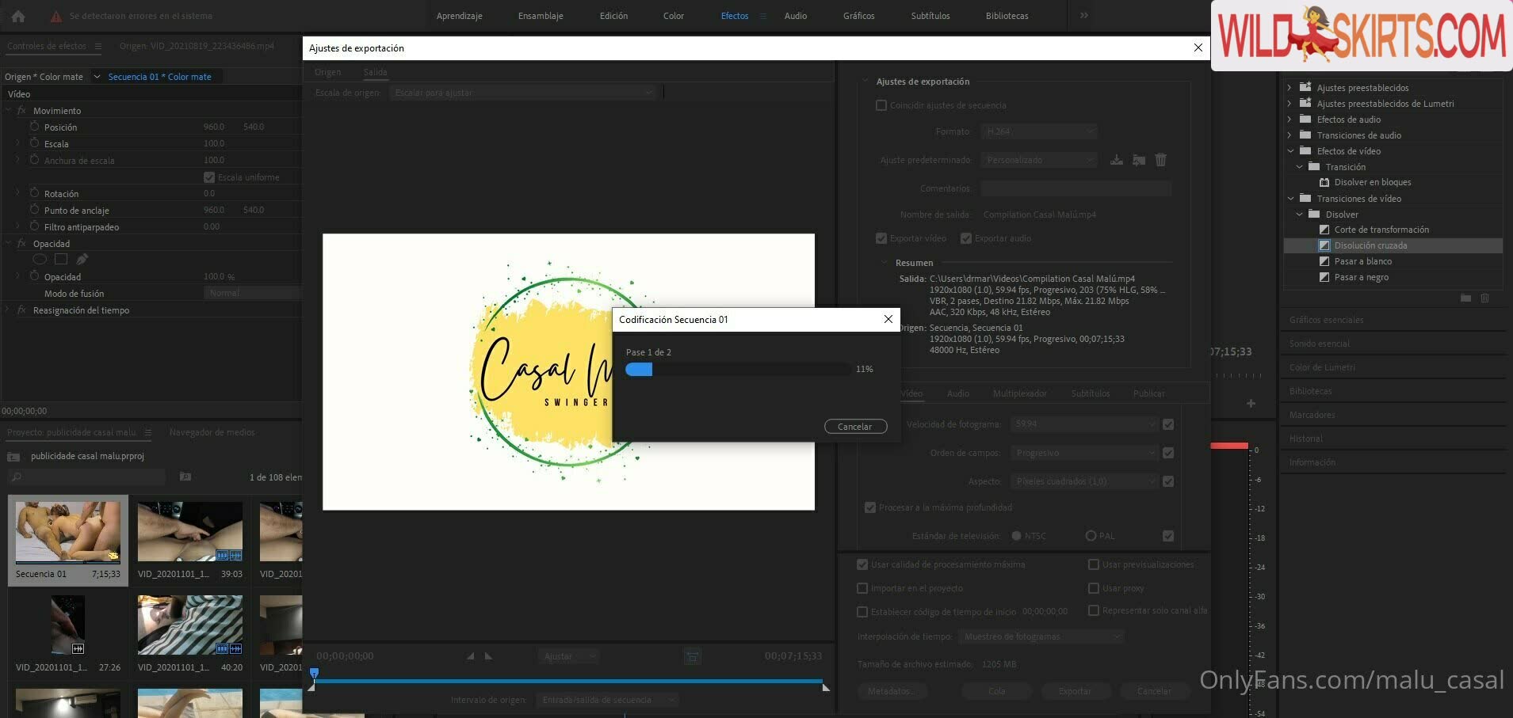Toggle Punto de anclaje stopwatch

coord(35,210)
